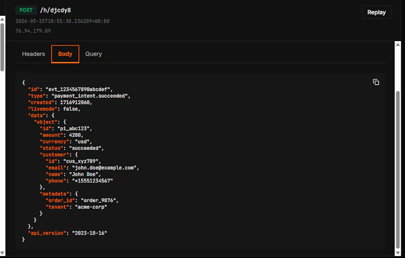Click the value "payment_intent.succeeded"
405x258 pixels.
coord(91,96)
